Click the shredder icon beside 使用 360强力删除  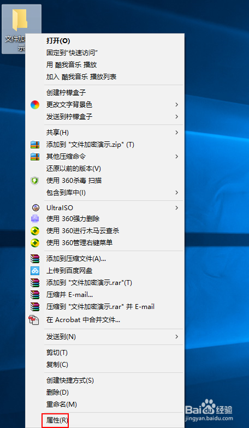tap(35, 219)
